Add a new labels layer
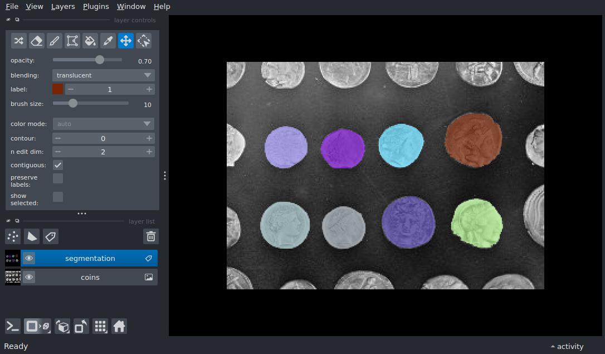Screen dimensions: 605x354 pos(51,236)
